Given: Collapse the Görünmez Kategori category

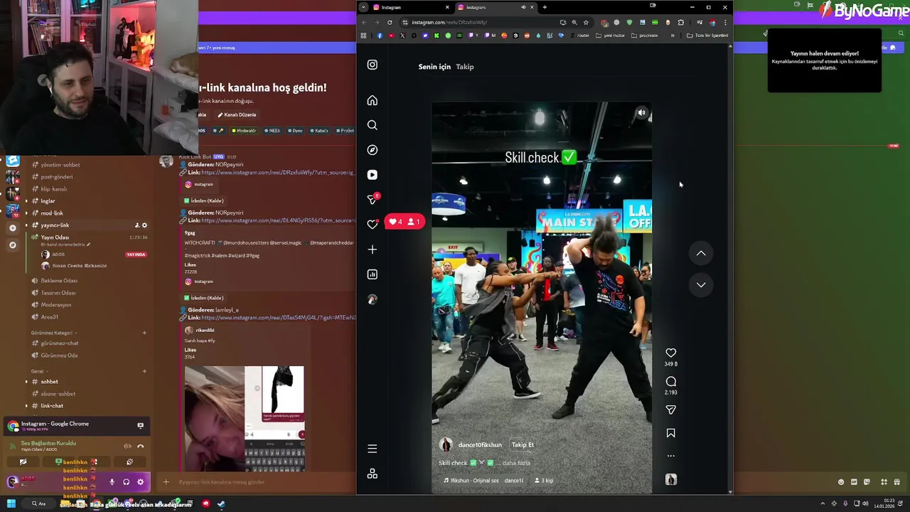Looking at the screenshot, I should (54, 333).
